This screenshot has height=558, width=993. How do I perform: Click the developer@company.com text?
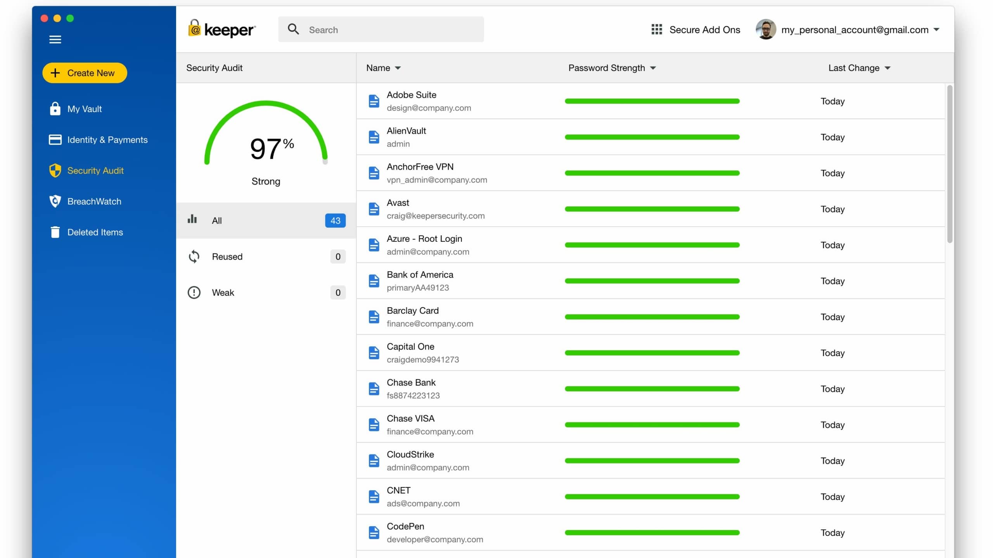(435, 539)
